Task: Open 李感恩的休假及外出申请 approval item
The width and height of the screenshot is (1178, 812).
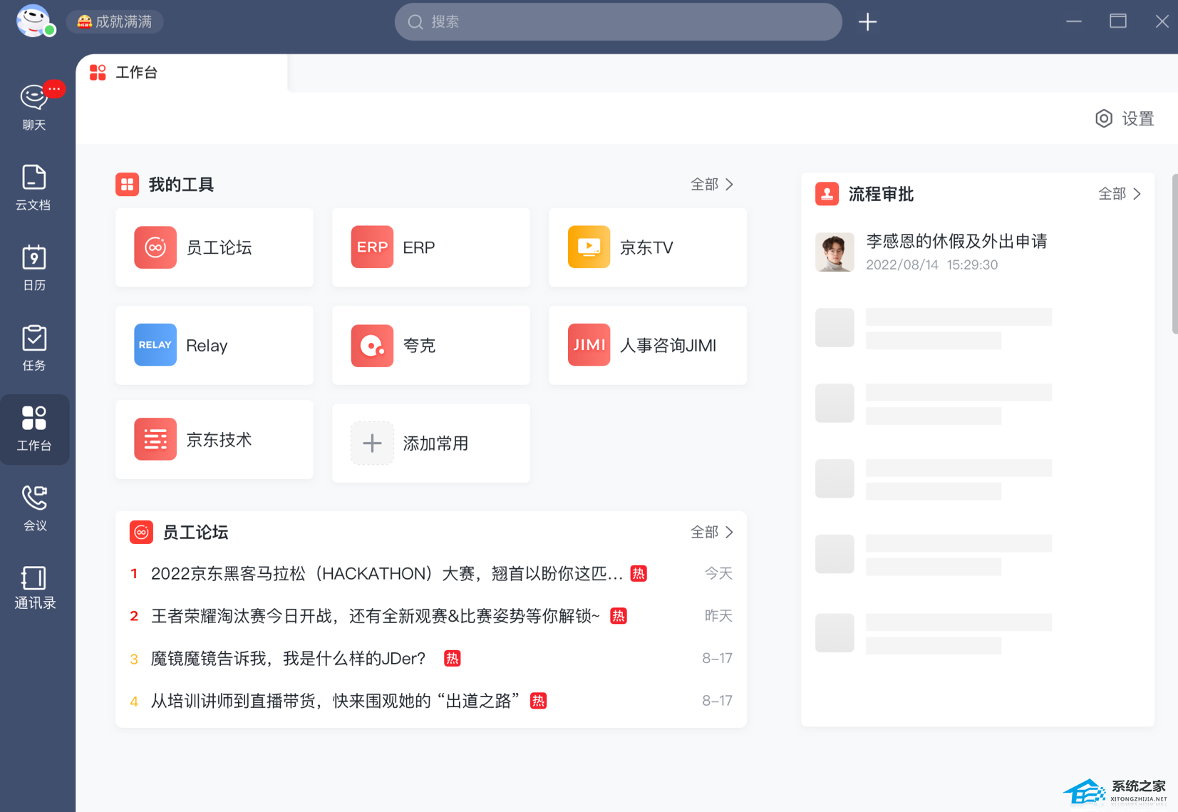Action: click(978, 252)
